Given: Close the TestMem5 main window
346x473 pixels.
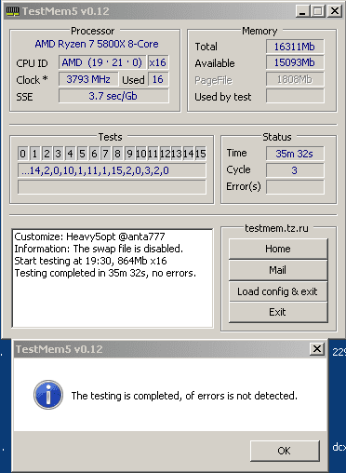Looking at the screenshot, I should tap(335, 11).
